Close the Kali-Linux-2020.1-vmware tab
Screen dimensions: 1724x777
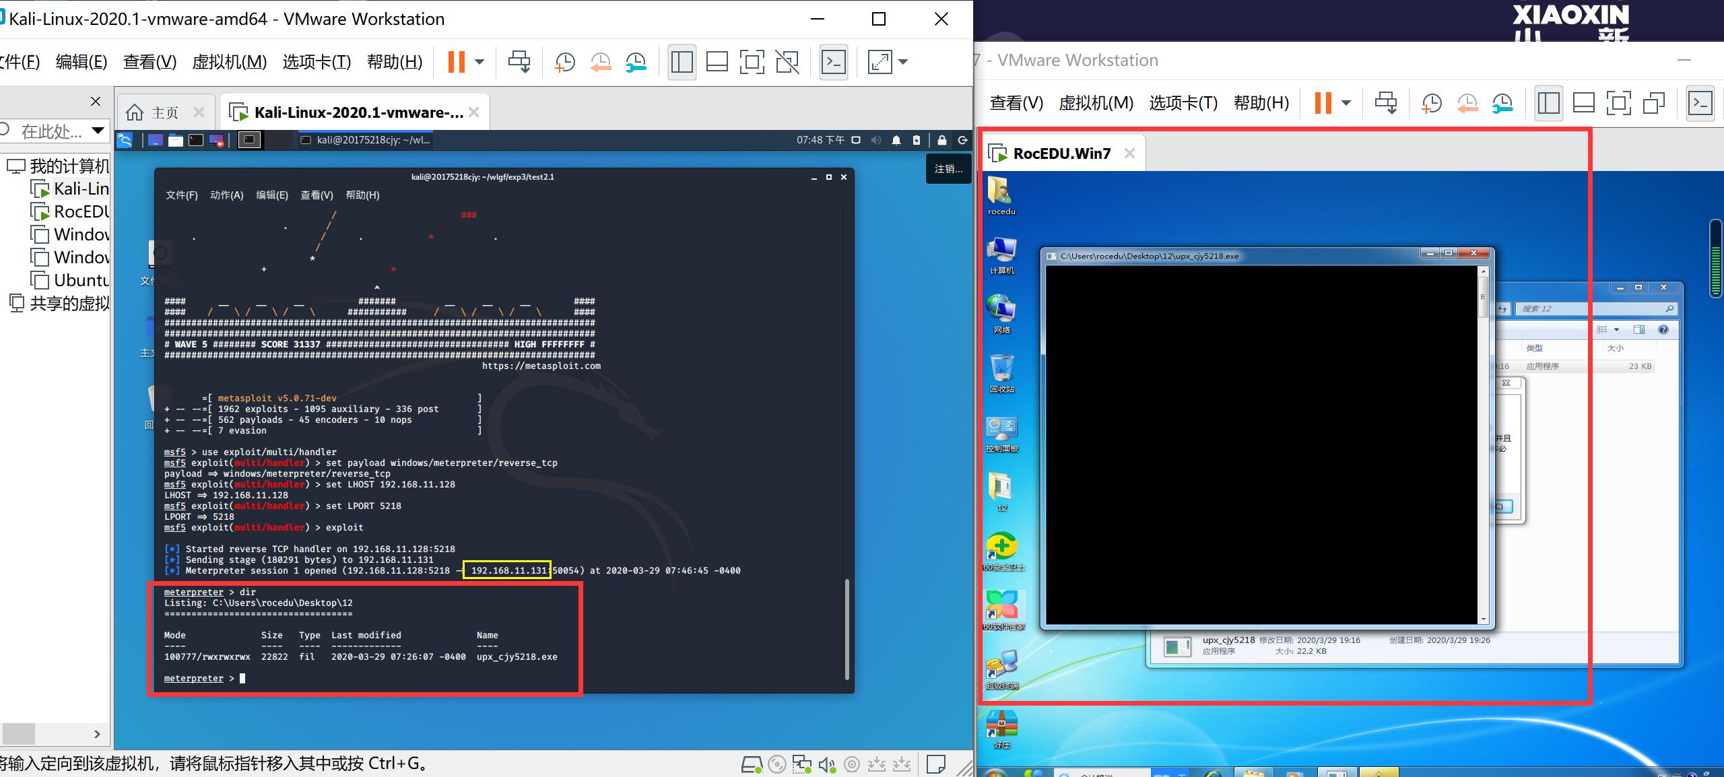[474, 112]
